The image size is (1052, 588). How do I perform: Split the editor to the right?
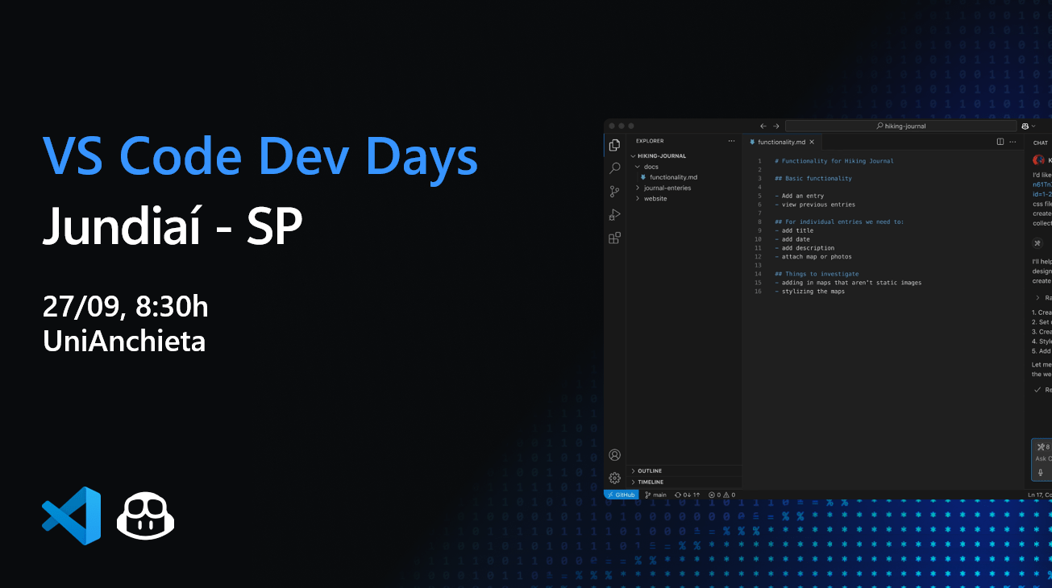(x=1000, y=142)
